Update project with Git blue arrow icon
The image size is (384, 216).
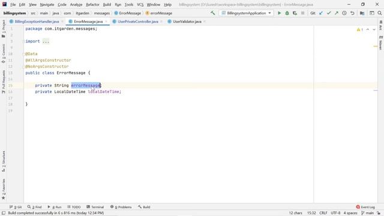pos(321,13)
